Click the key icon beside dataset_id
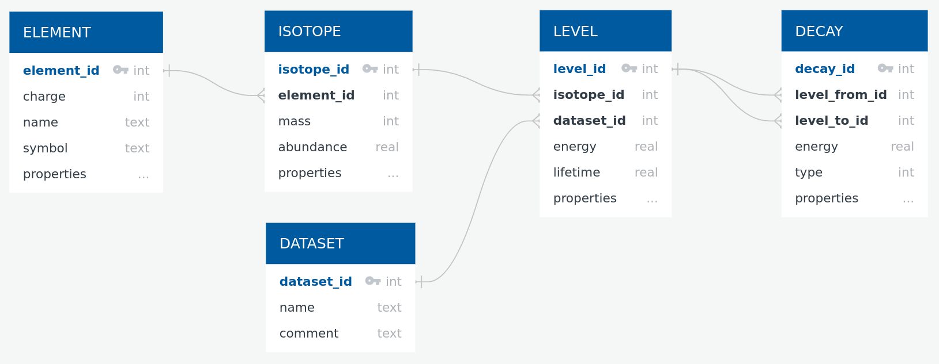939x364 pixels. (x=373, y=281)
